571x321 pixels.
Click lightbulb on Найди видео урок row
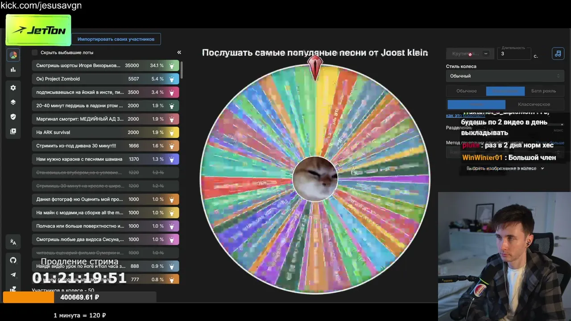[172, 266]
